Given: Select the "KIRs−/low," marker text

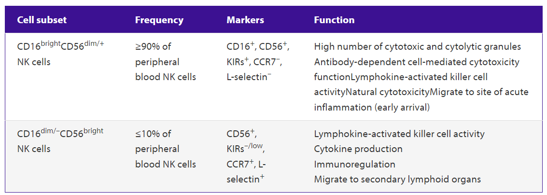Looking at the screenshot, I should click(246, 149).
